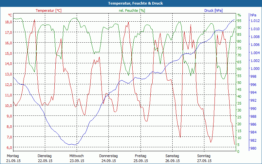Click the '75' humidity axis value
Screen dimensions: 262x164
[239, 48]
